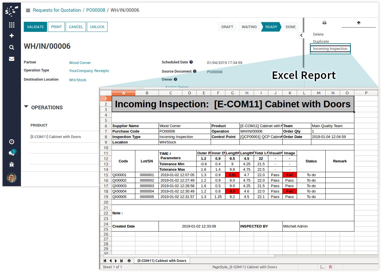Open conversations chat icon with badge
Screen dimensions: 381x272
tap(12, 153)
